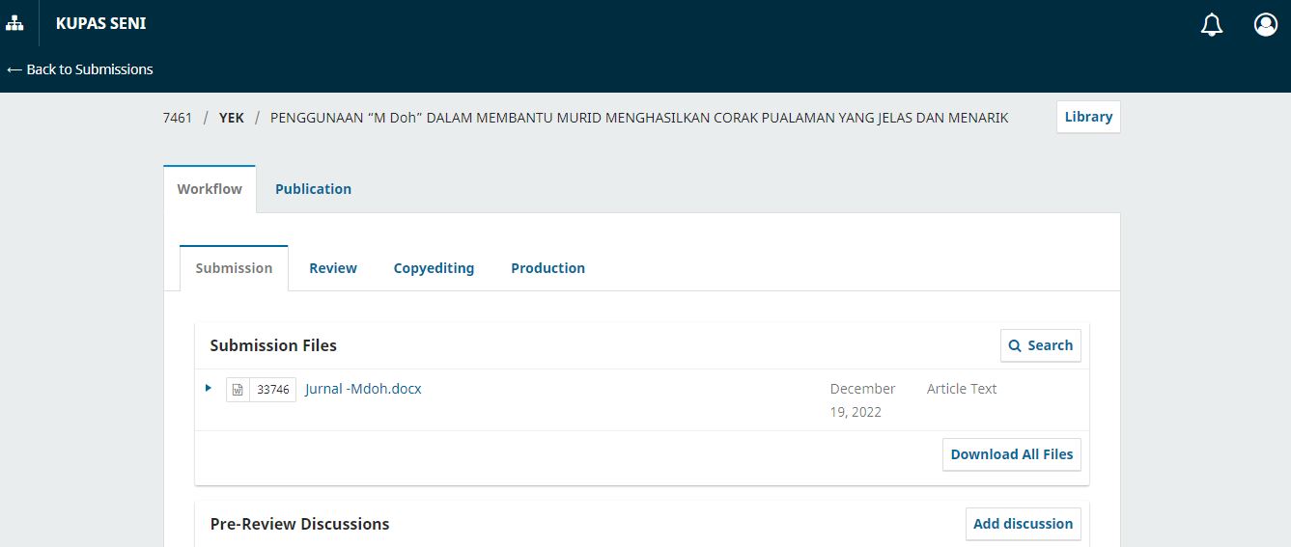Open the site hierarchy icon

click(x=14, y=23)
